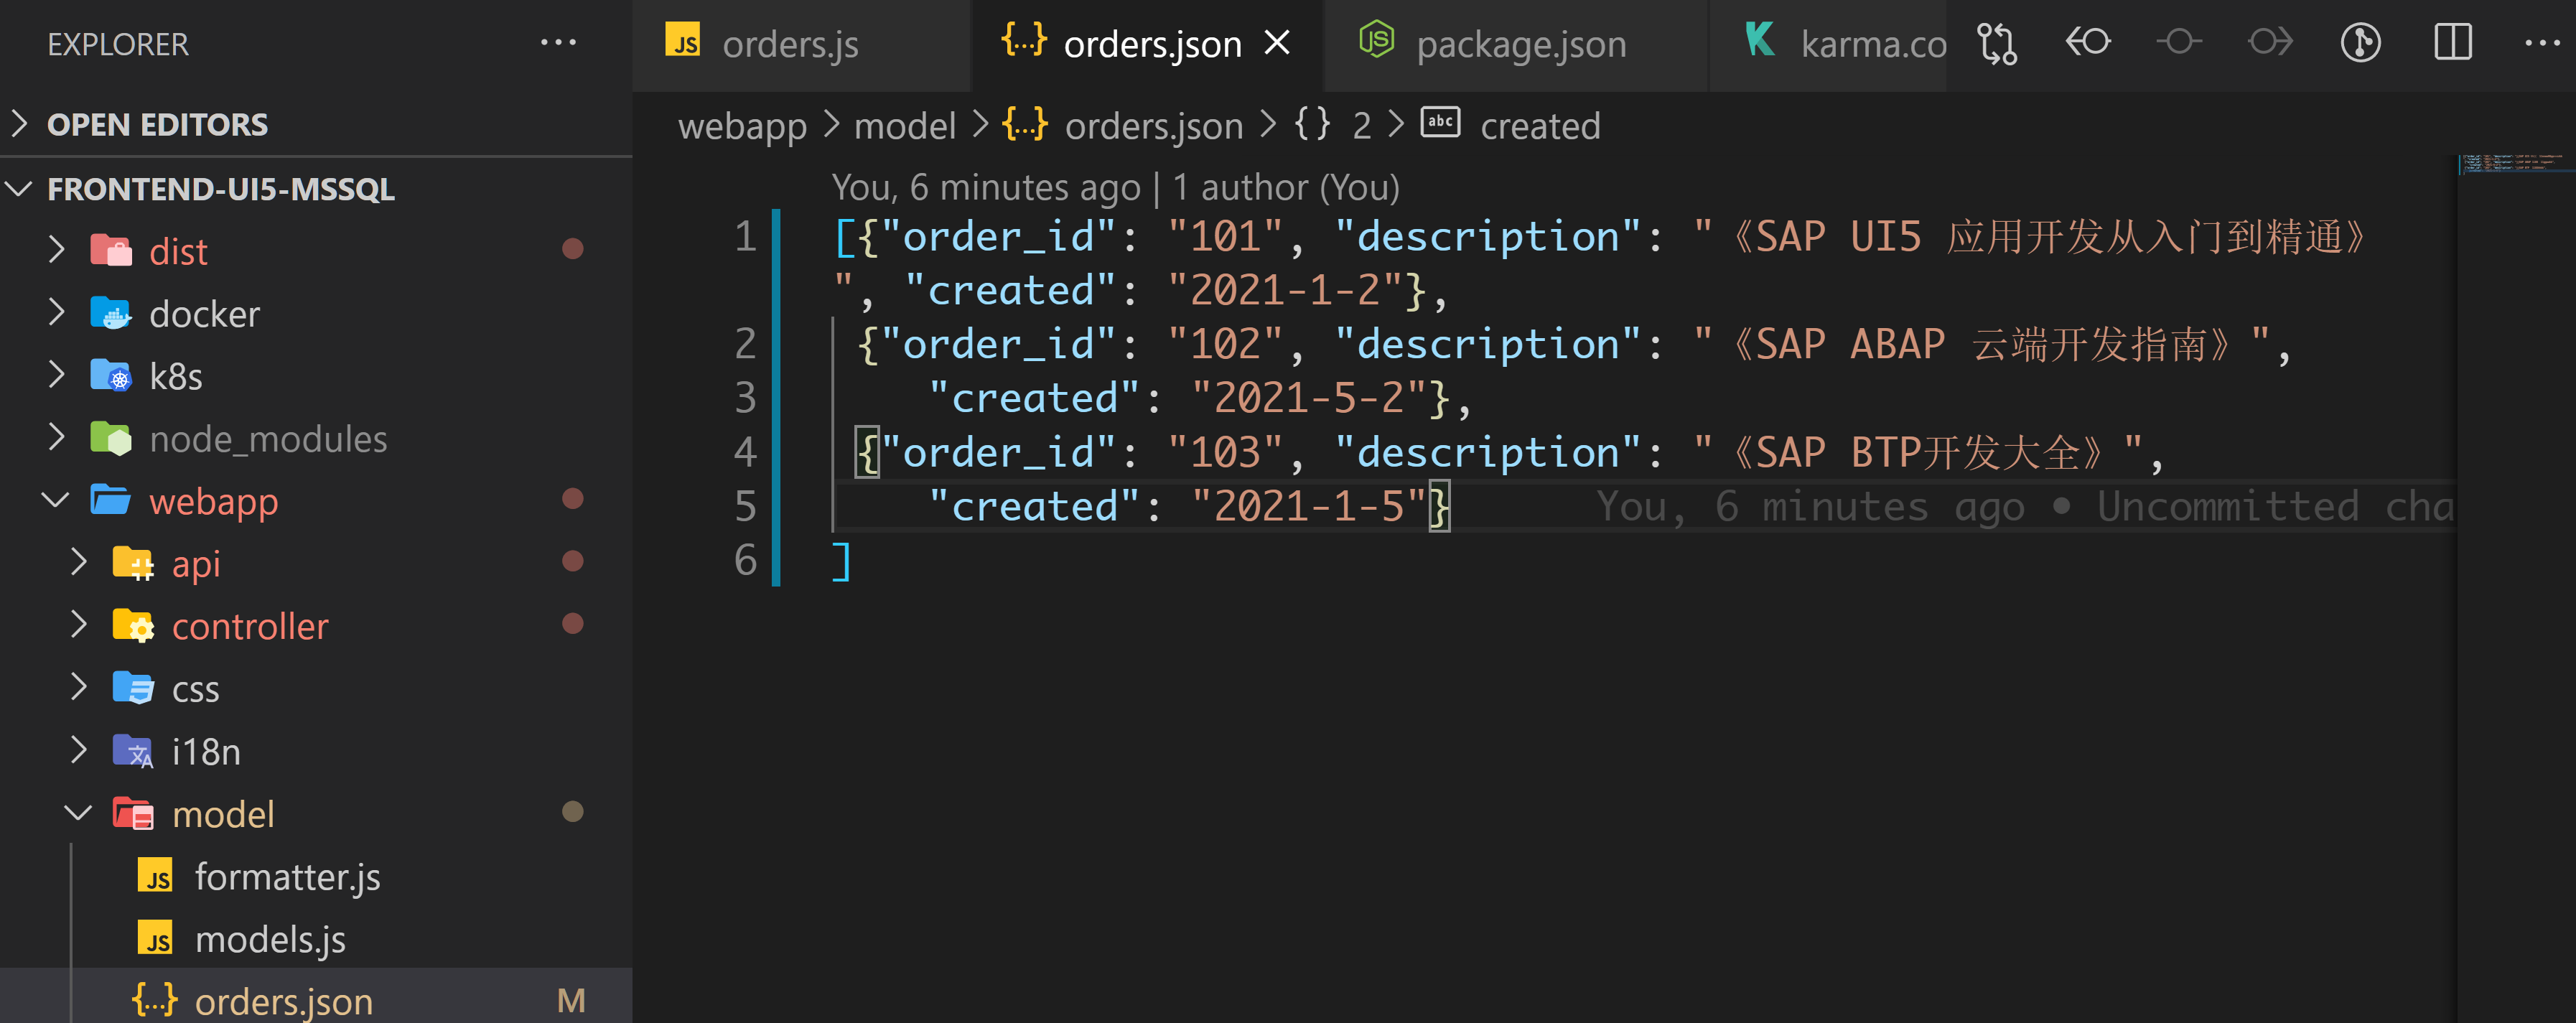This screenshot has width=2576, height=1023.
Task: Expand the controller folder chevron
Action: [80, 625]
